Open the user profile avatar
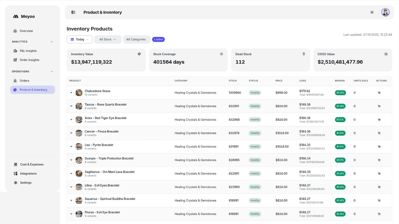 (385, 12)
